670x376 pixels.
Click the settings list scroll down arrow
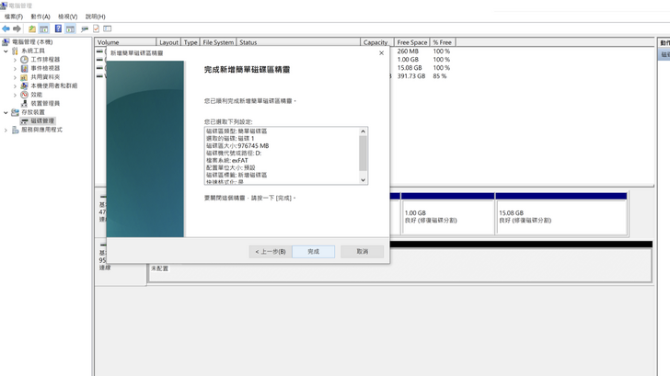coord(363,180)
